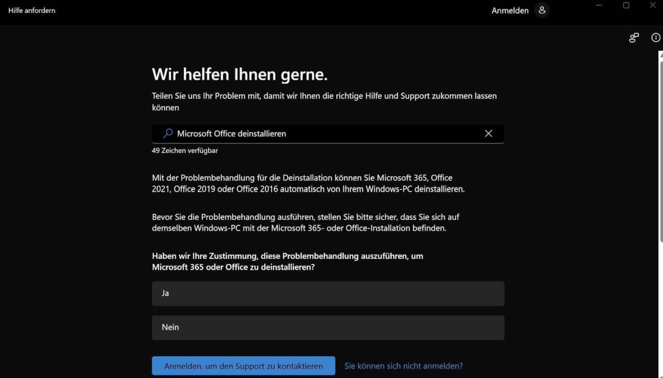The image size is (663, 378).
Task: Click the info icon in the upper corner
Action: point(655,37)
